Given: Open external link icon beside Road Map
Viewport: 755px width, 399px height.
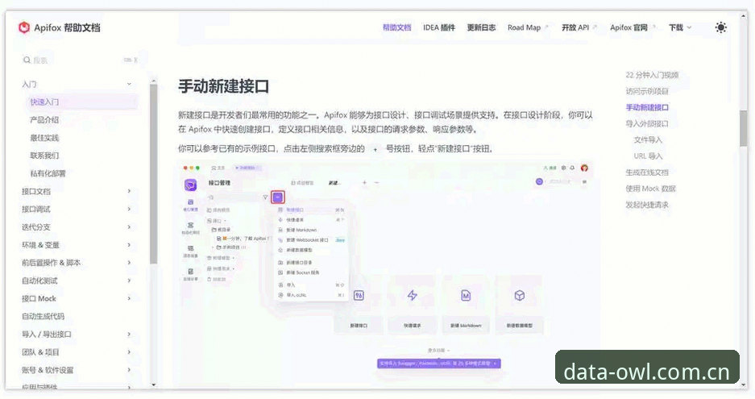Looking at the screenshot, I should pyautogui.click(x=546, y=27).
